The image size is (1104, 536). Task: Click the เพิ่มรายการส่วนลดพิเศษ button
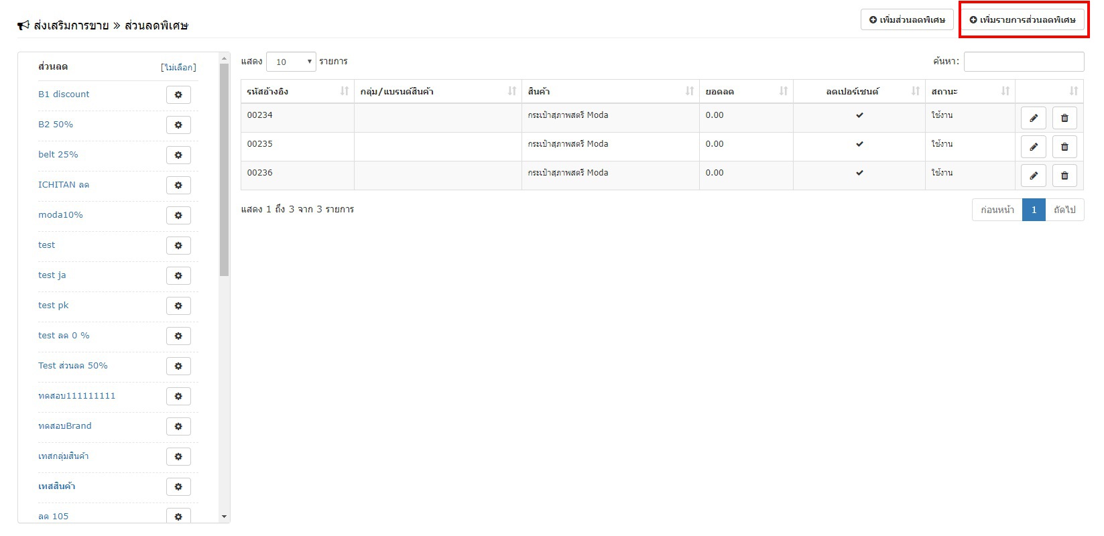point(1022,19)
